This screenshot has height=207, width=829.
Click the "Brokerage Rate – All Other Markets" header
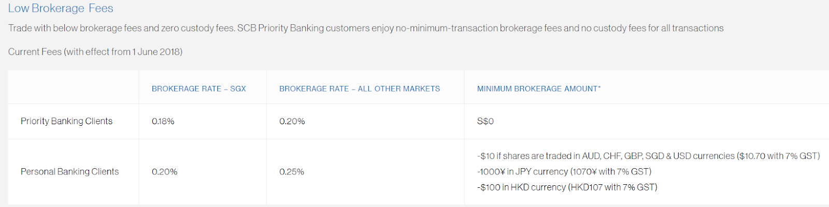(359, 88)
